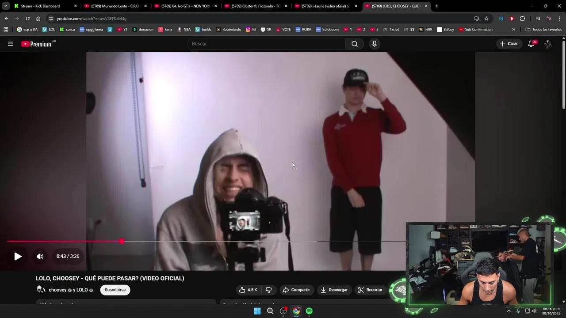Open Chrome media controls icon
The height and width of the screenshot is (318, 566).
[x=538, y=19]
